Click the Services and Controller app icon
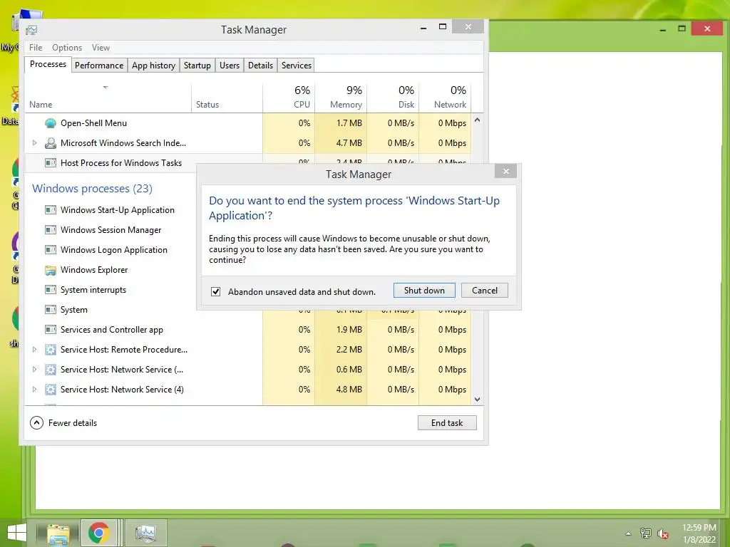 coord(51,330)
